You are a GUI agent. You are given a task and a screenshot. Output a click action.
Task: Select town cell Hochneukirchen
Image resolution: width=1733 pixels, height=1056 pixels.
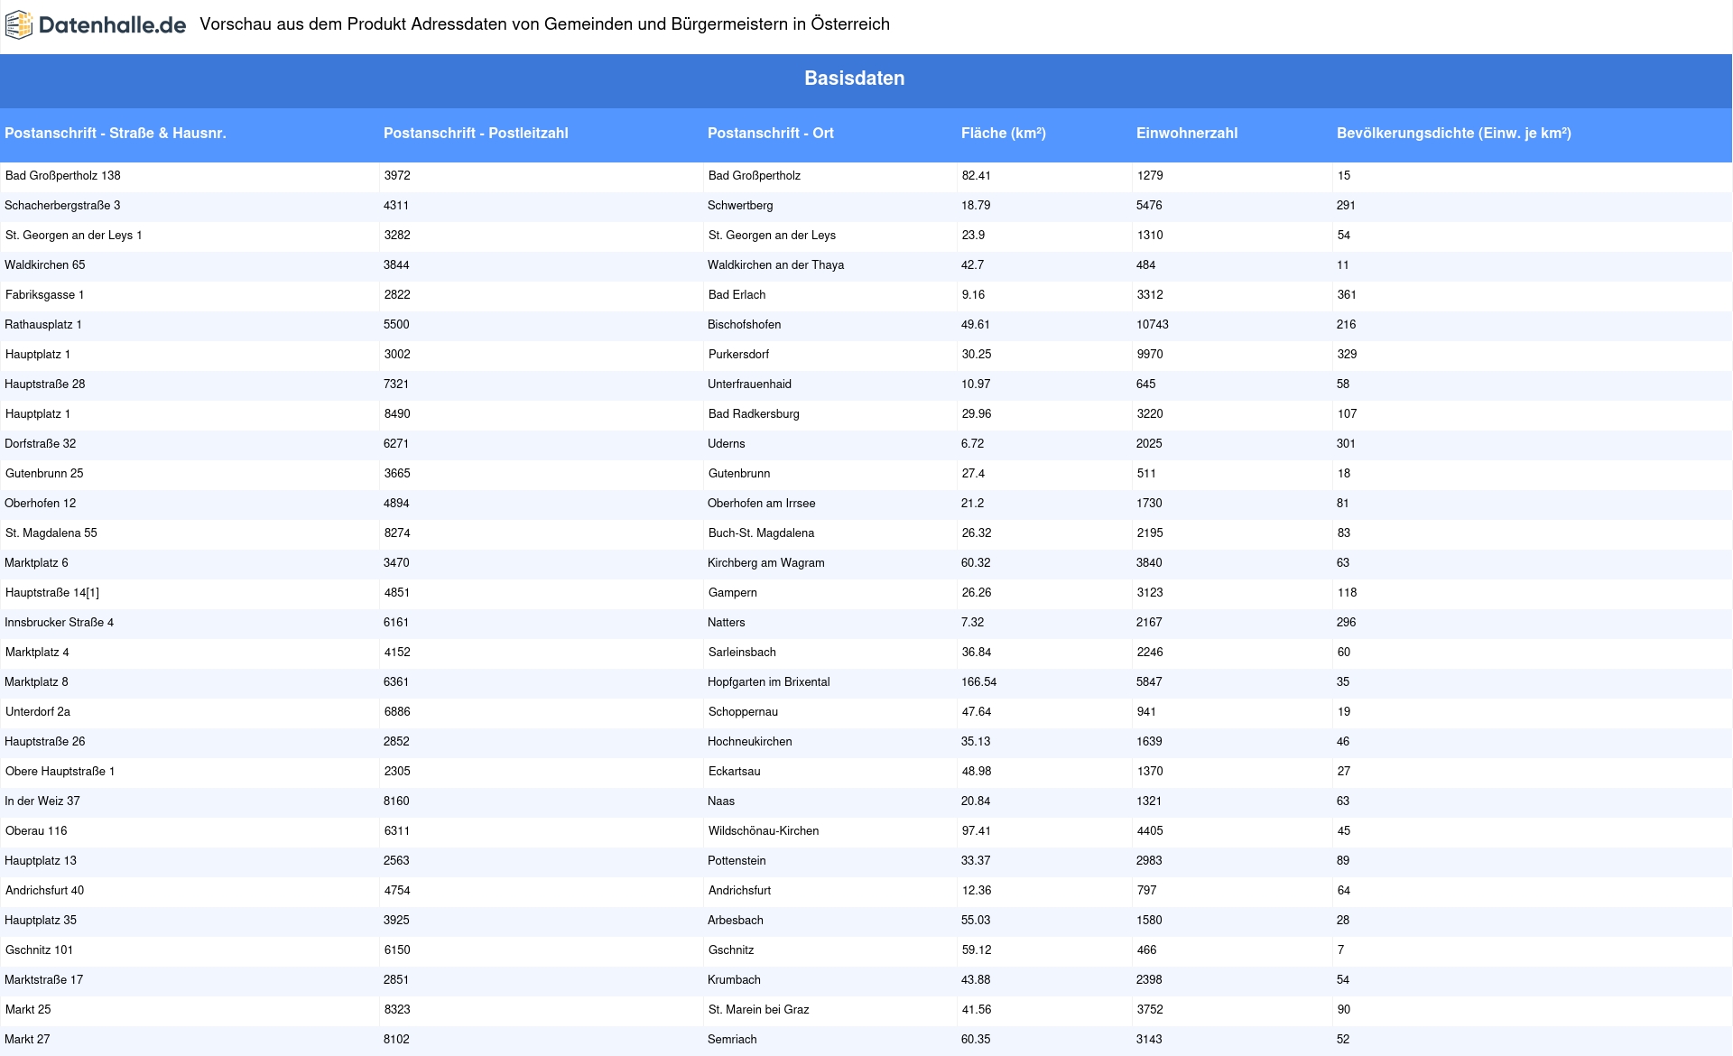pos(750,742)
